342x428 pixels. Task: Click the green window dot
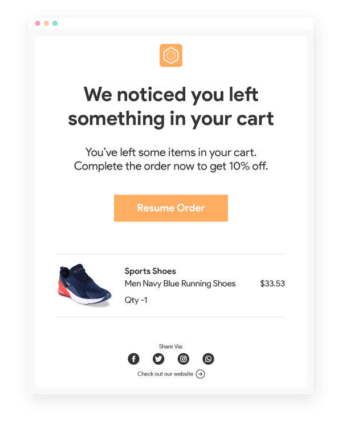[x=55, y=23]
